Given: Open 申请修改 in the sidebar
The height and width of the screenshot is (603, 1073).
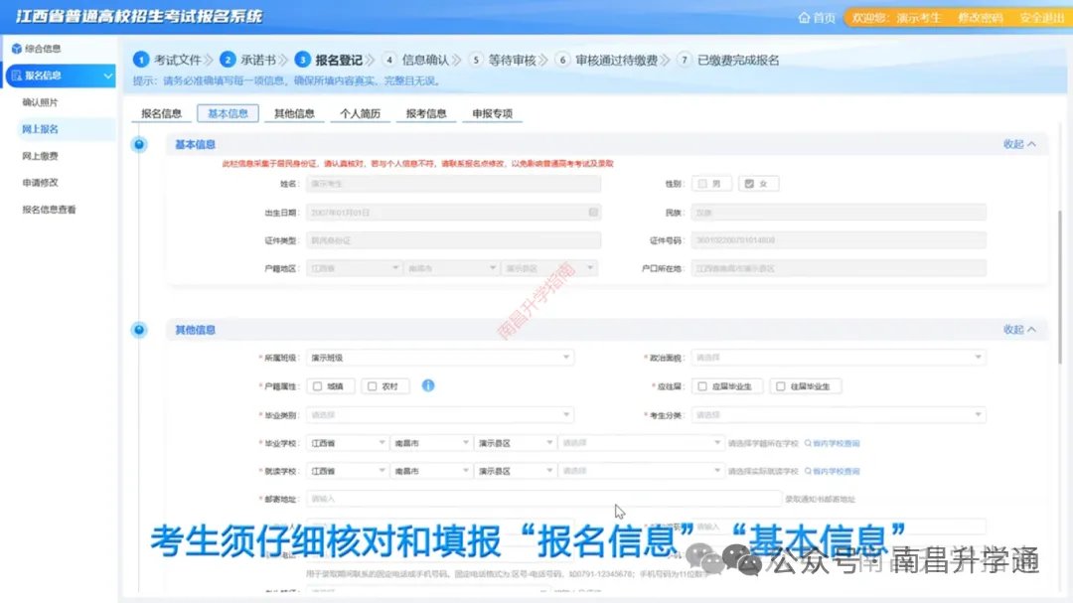Looking at the screenshot, I should 41,183.
